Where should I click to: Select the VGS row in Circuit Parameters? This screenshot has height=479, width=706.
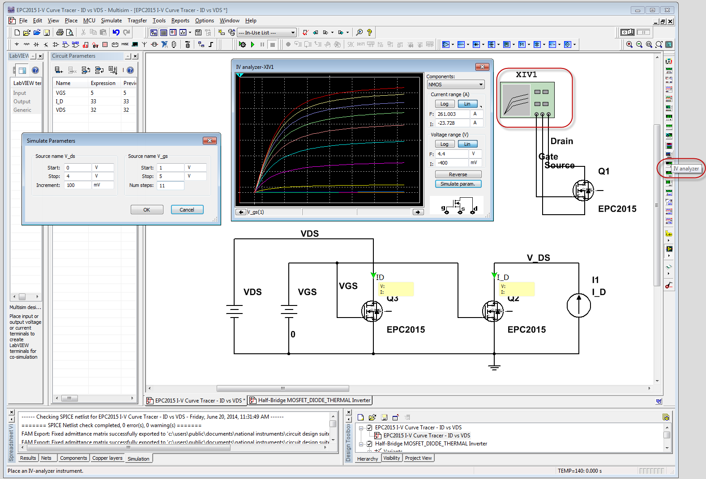point(94,93)
